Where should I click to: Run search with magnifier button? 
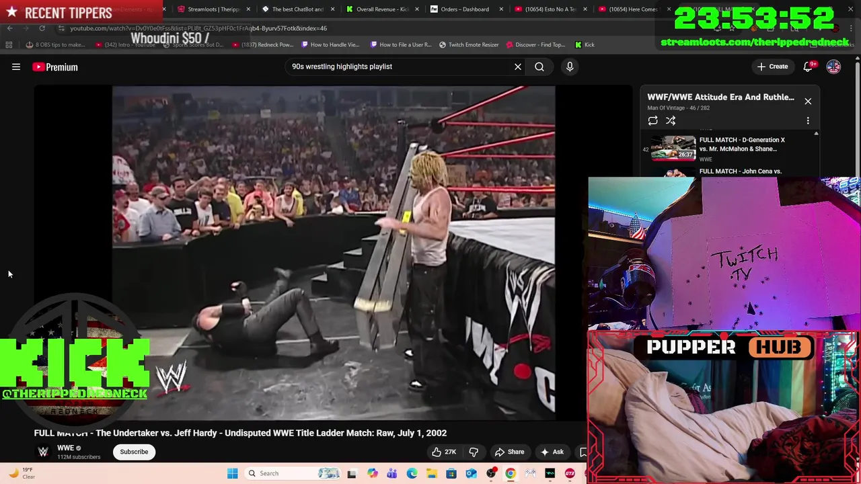[539, 67]
